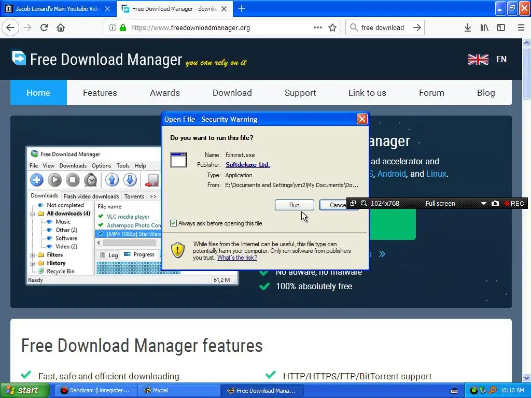
Task: Switch to Jacob Lenard's Main Youtube tab
Action: tap(58, 9)
